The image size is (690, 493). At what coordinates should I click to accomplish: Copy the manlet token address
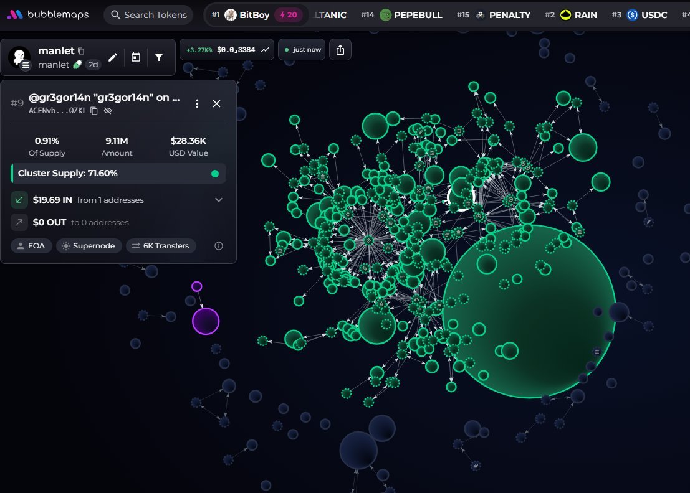(81, 51)
